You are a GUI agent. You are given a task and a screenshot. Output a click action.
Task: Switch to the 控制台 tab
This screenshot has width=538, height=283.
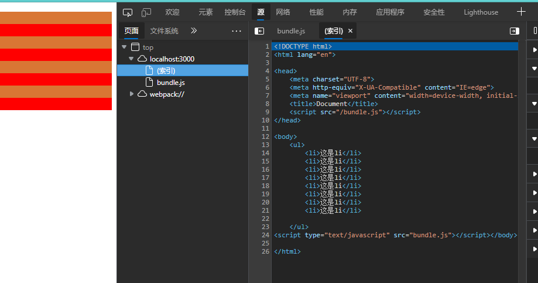[235, 12]
